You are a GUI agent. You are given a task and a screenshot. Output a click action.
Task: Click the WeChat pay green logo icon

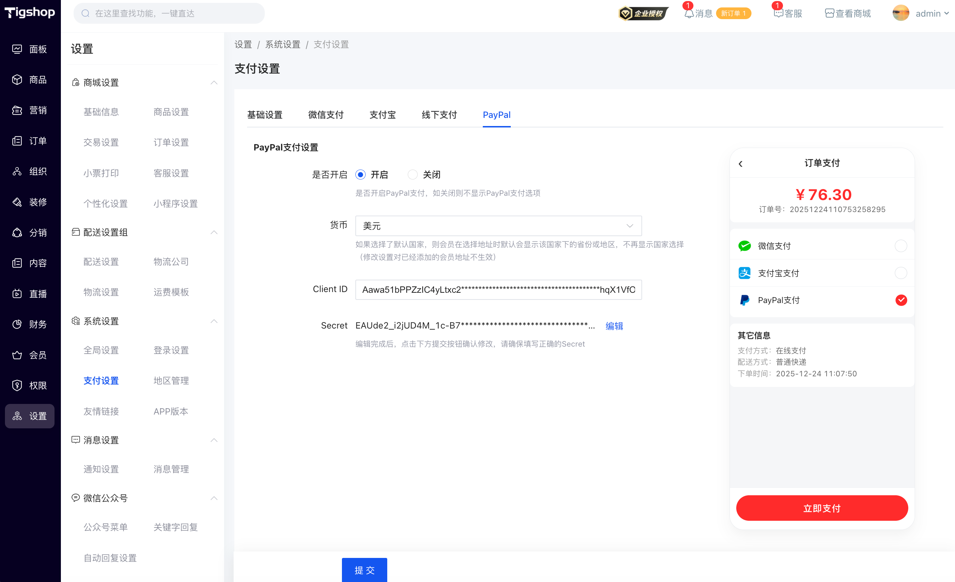coord(744,246)
